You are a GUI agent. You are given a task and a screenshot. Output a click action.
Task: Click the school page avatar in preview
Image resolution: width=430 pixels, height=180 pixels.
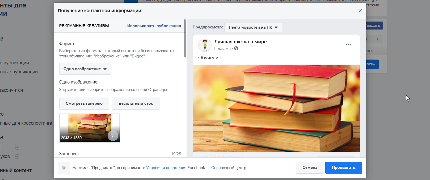(x=205, y=45)
